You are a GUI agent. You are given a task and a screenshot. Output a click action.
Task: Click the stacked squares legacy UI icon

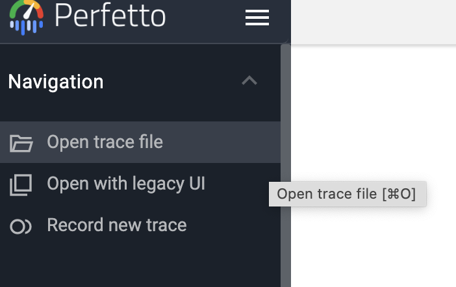point(21,185)
